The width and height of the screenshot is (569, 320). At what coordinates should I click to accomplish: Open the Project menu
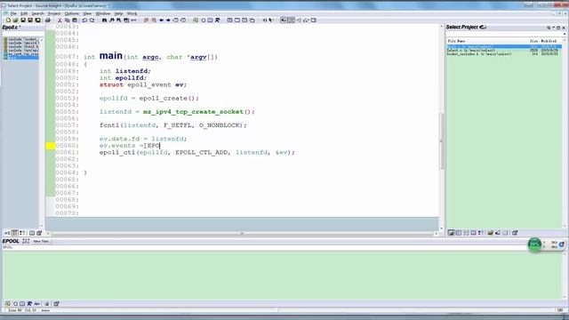click(x=54, y=13)
